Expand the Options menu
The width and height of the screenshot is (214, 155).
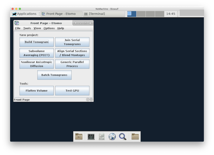click(49, 28)
